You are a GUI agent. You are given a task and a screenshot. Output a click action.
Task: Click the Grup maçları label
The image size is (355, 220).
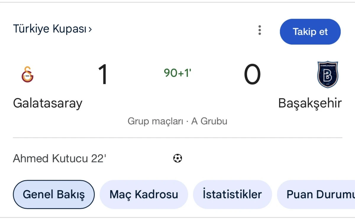click(155, 121)
